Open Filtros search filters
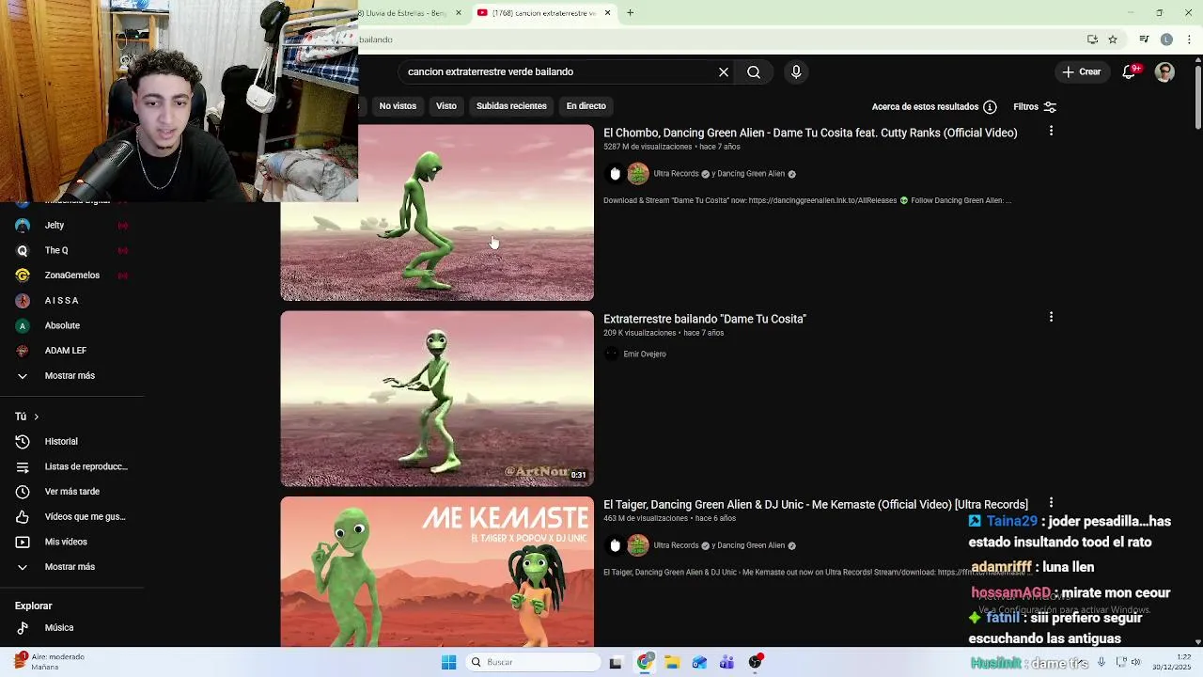The width and height of the screenshot is (1203, 677). coord(1035,107)
